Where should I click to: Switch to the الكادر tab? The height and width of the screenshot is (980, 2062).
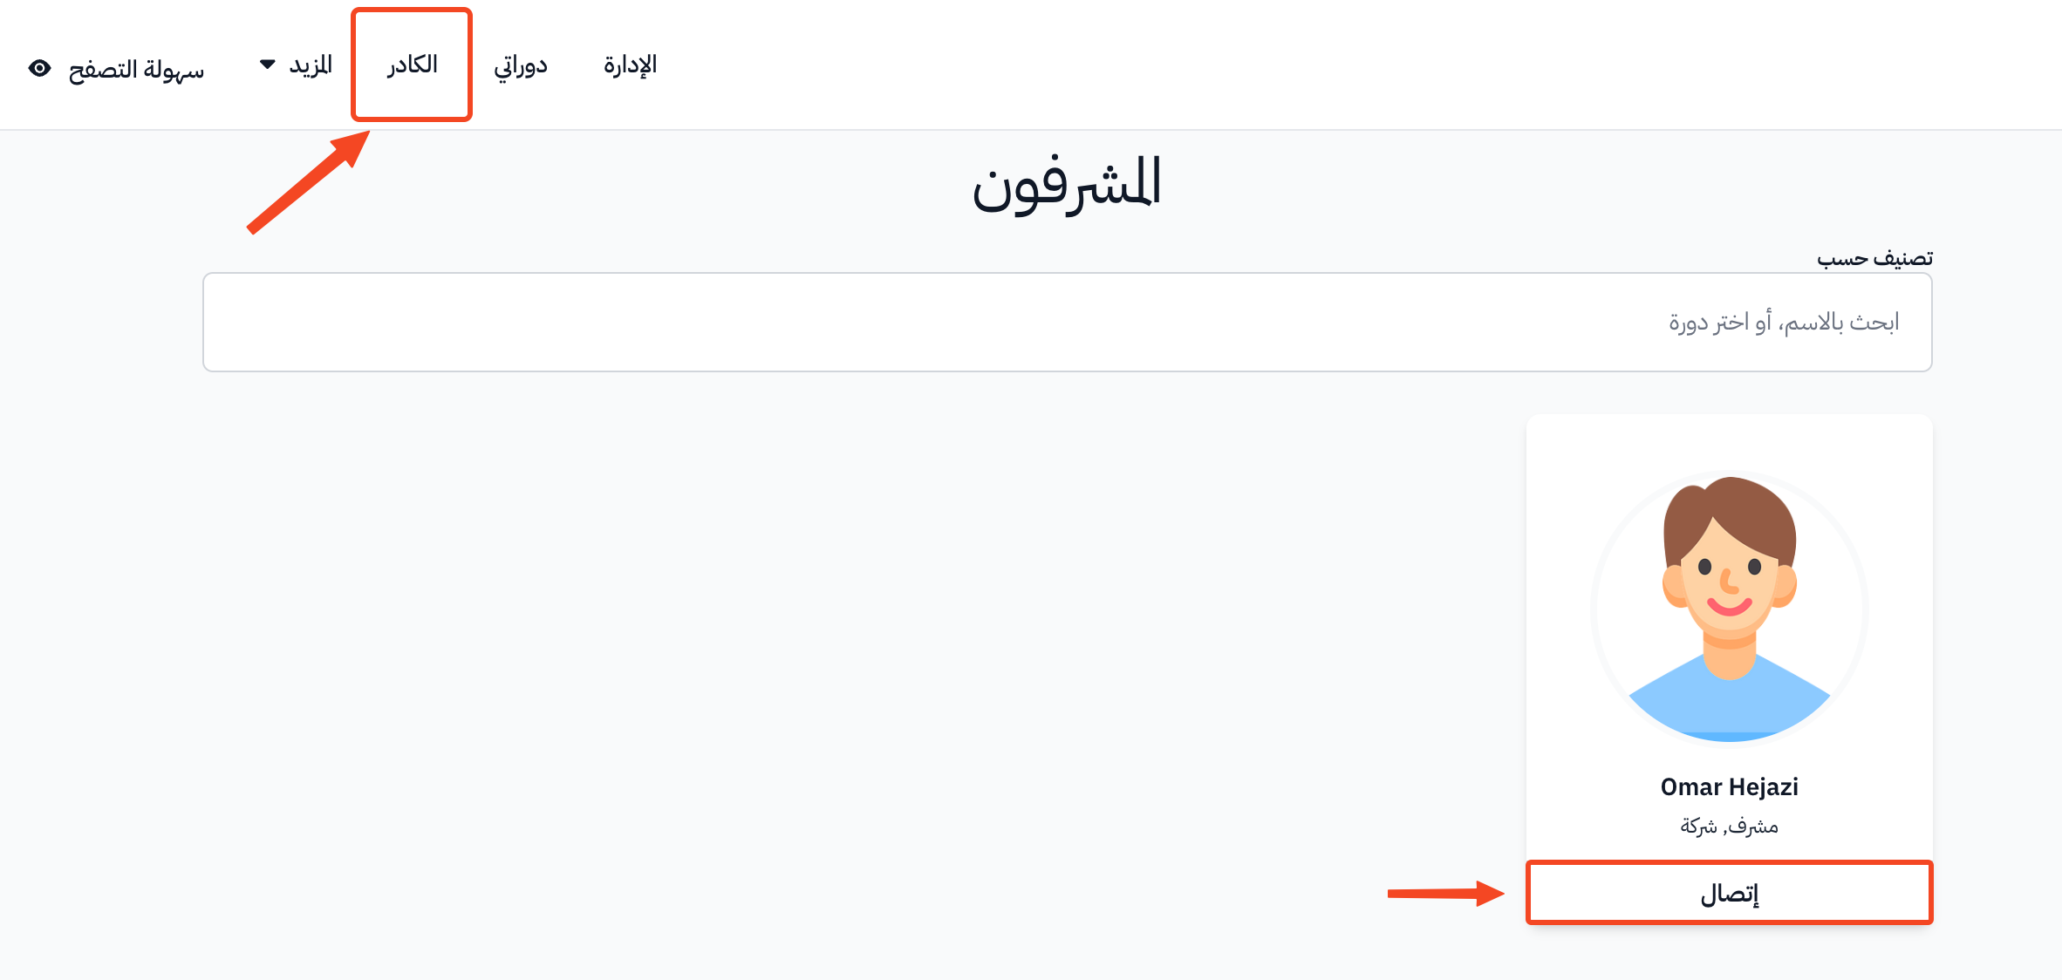click(412, 65)
